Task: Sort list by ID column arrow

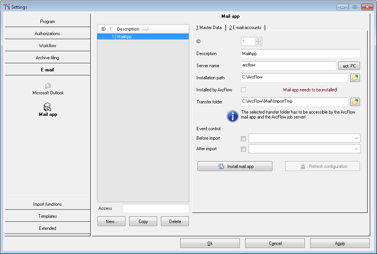Action: pyautogui.click(x=111, y=29)
